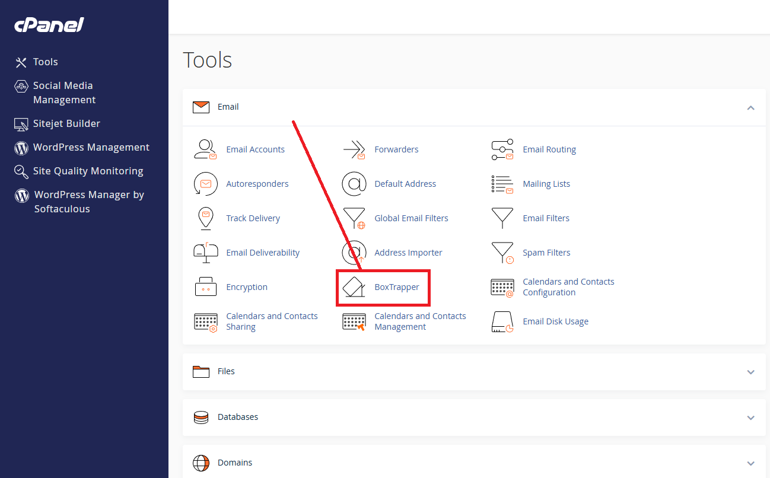Image resolution: width=770 pixels, height=478 pixels.
Task: Click the Databases section icon
Action: 202,418
